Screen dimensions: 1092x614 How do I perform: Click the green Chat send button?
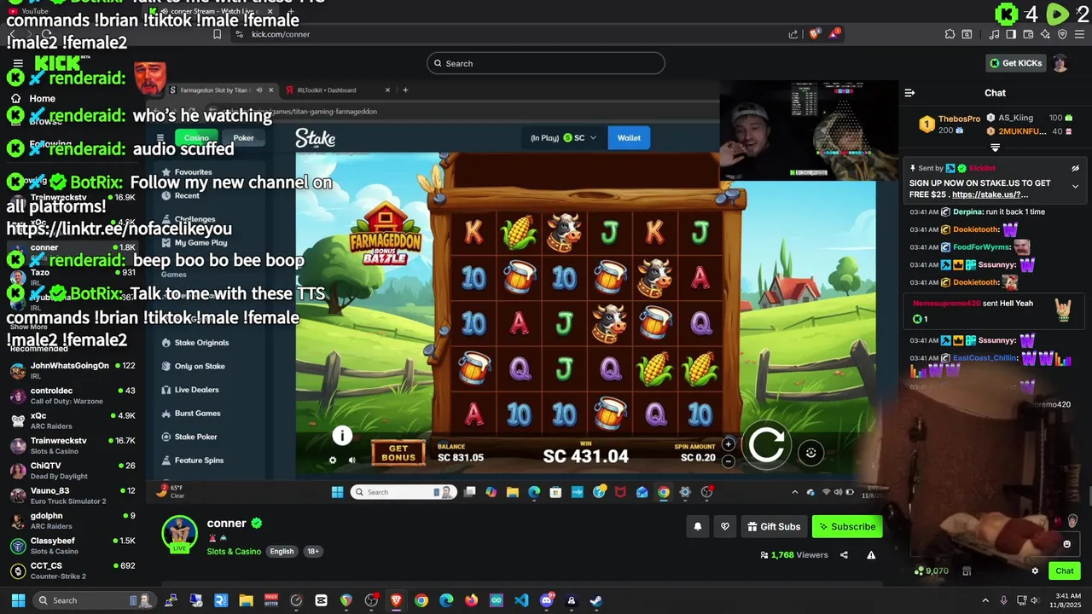tap(1065, 571)
